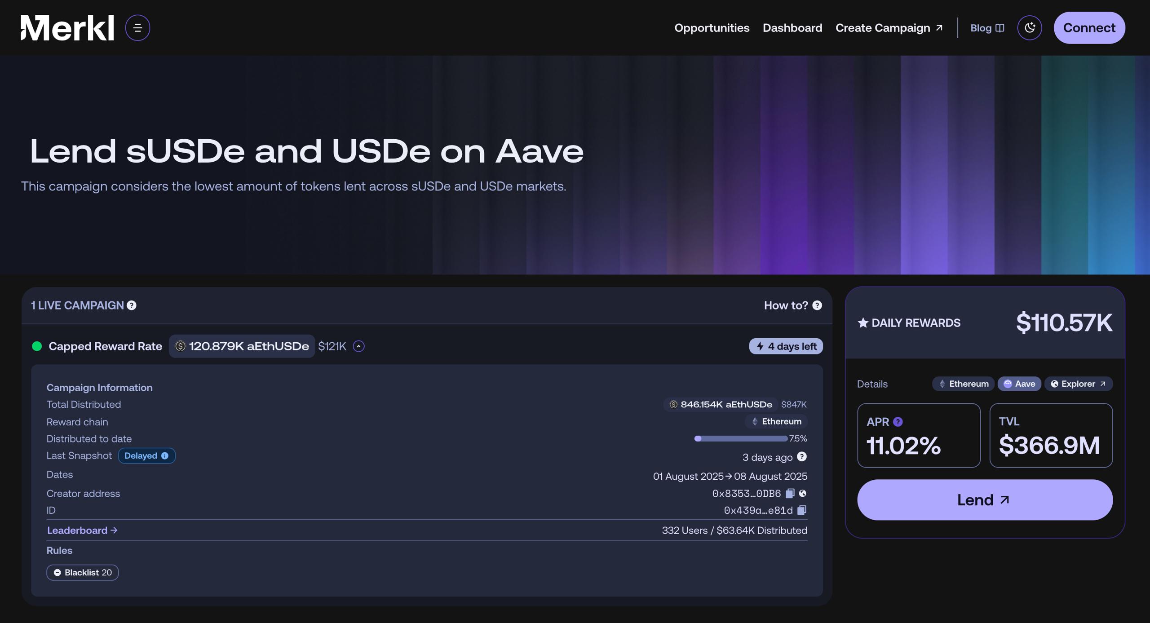Open the hamburger menu next to Merkl logo
This screenshot has height=623, width=1150.
click(137, 28)
